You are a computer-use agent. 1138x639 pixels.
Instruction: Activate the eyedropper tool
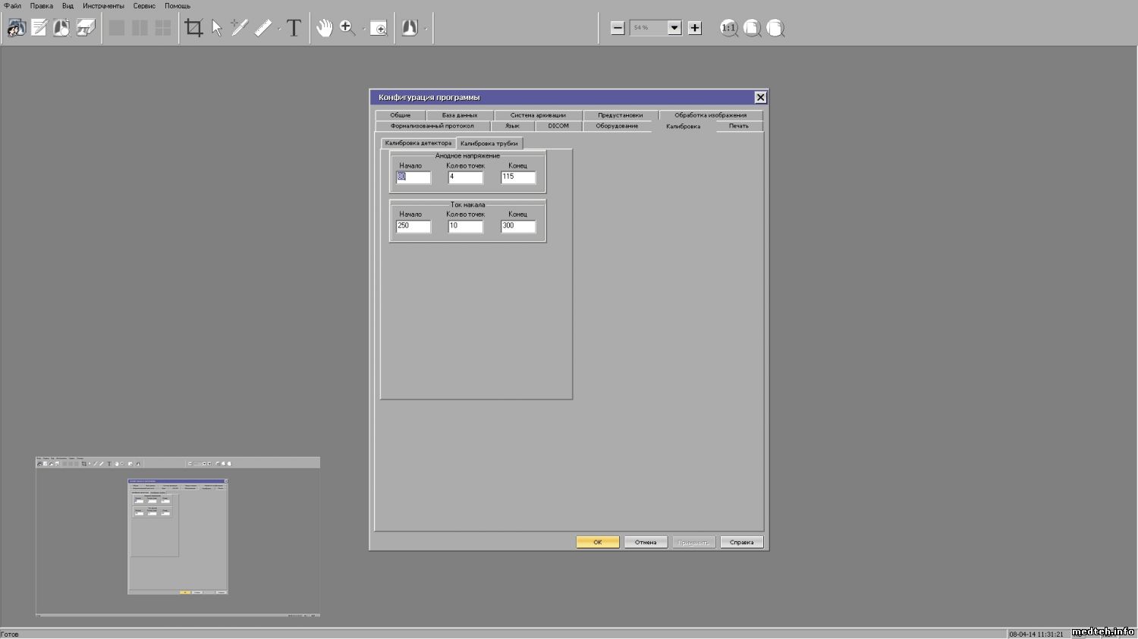(240, 29)
